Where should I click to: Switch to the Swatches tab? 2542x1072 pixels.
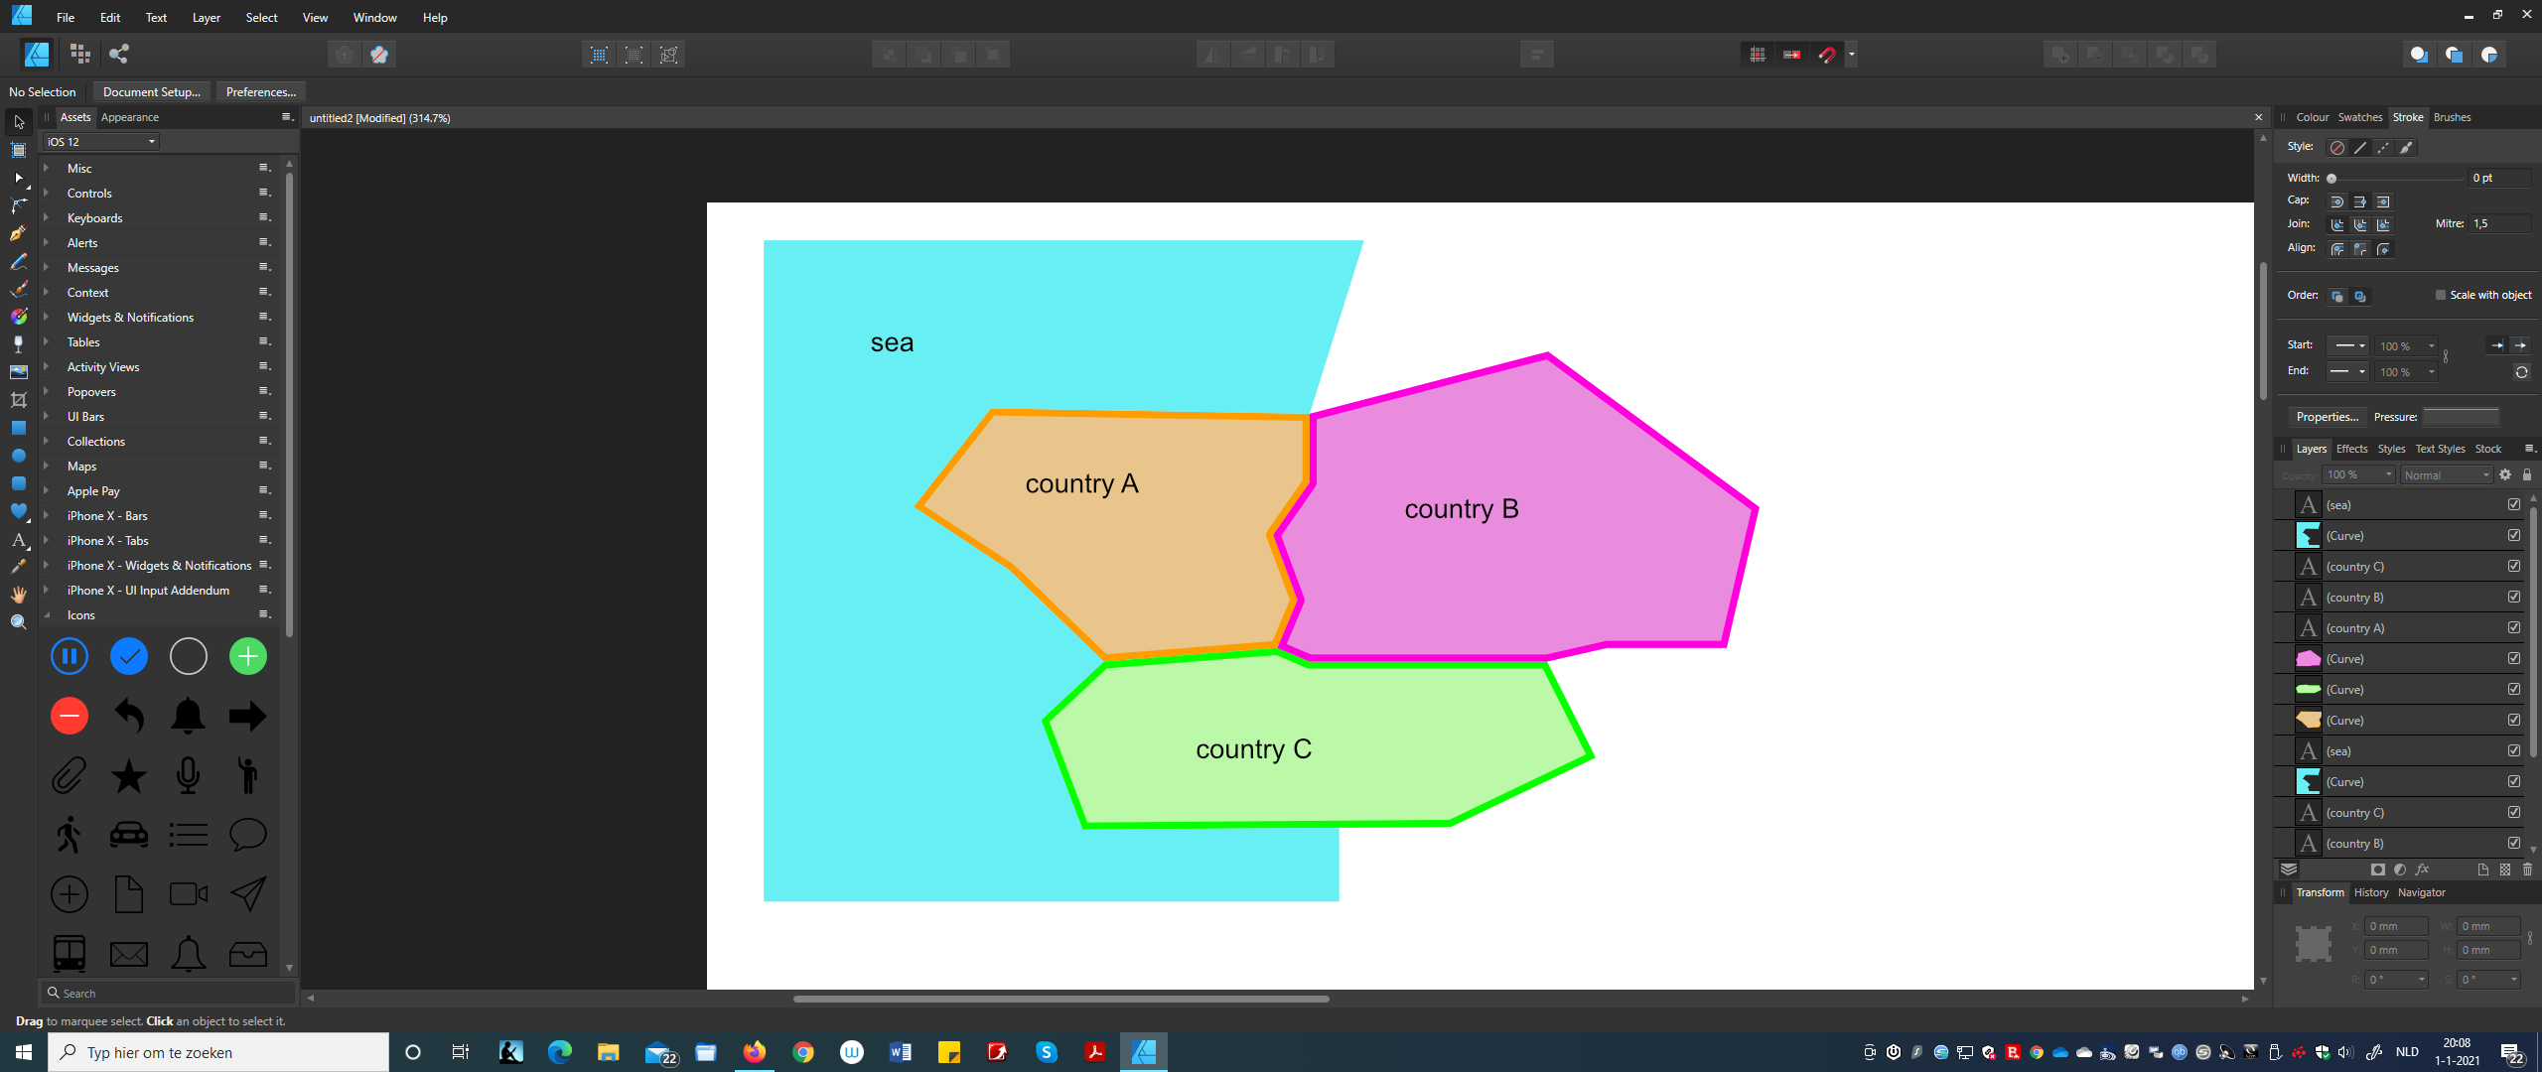2359,117
